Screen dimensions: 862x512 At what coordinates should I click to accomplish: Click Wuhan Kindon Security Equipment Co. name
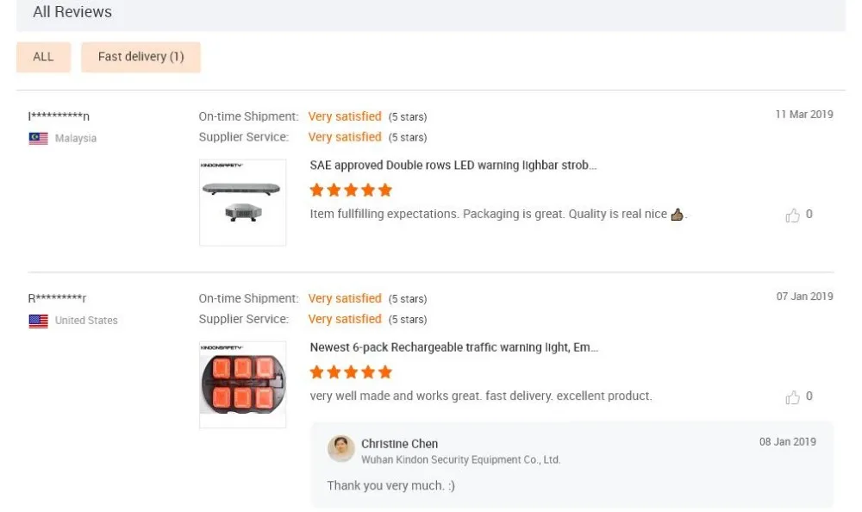[460, 460]
